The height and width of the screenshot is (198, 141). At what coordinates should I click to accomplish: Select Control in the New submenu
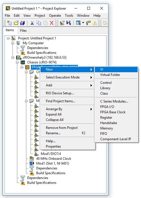116,83
